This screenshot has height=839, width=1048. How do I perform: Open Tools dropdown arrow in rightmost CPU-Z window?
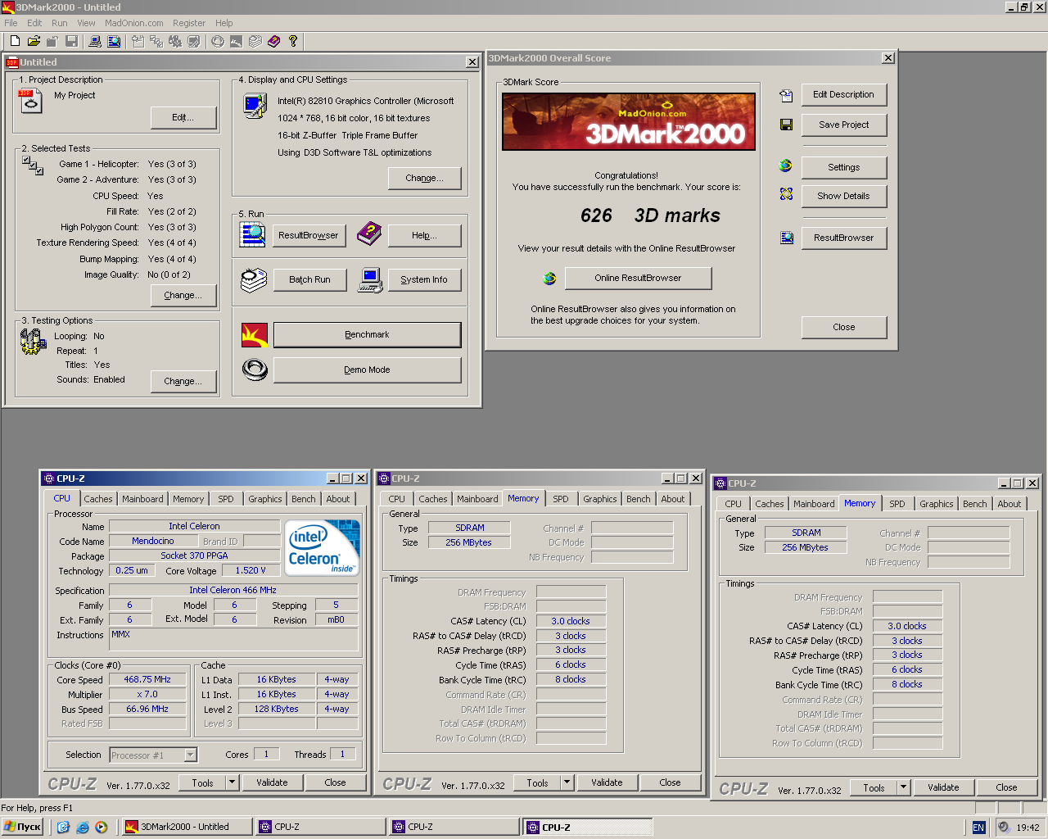(904, 787)
